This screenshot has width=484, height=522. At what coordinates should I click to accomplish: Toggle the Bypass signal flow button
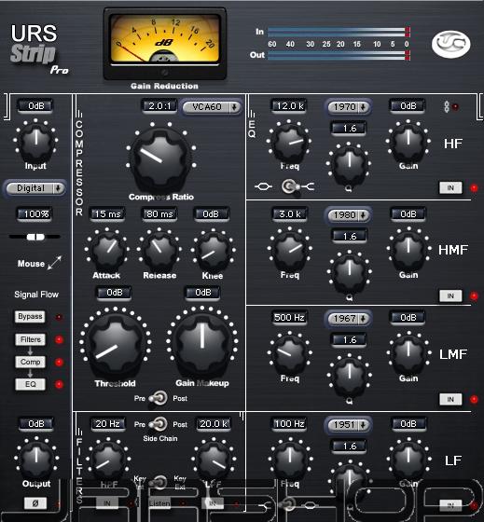(30, 316)
